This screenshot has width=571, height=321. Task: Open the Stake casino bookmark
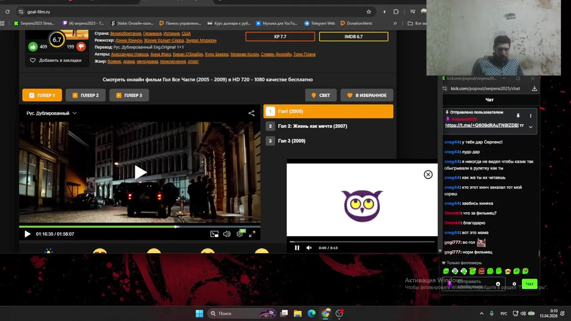132,23
